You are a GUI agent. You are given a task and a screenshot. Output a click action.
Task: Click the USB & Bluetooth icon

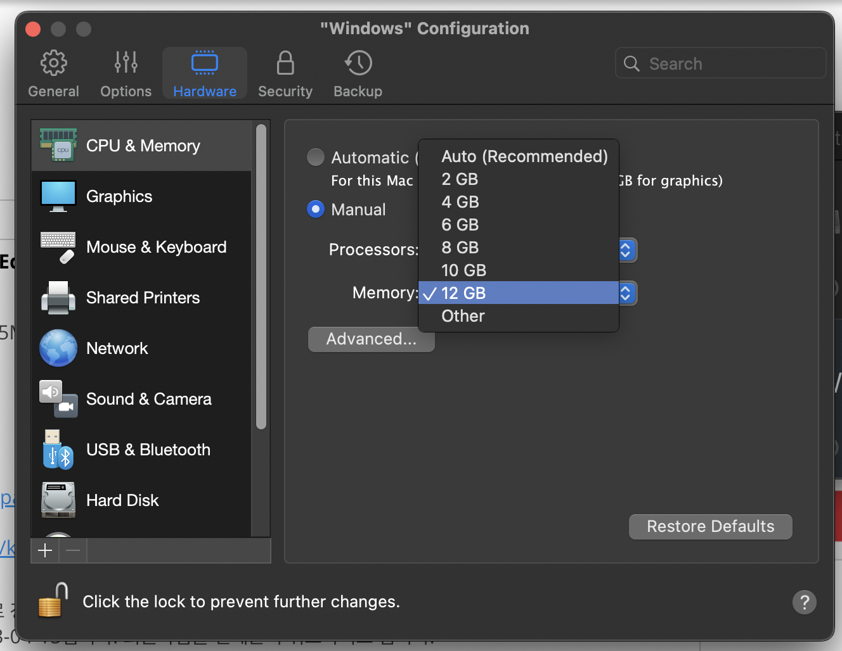click(x=58, y=450)
